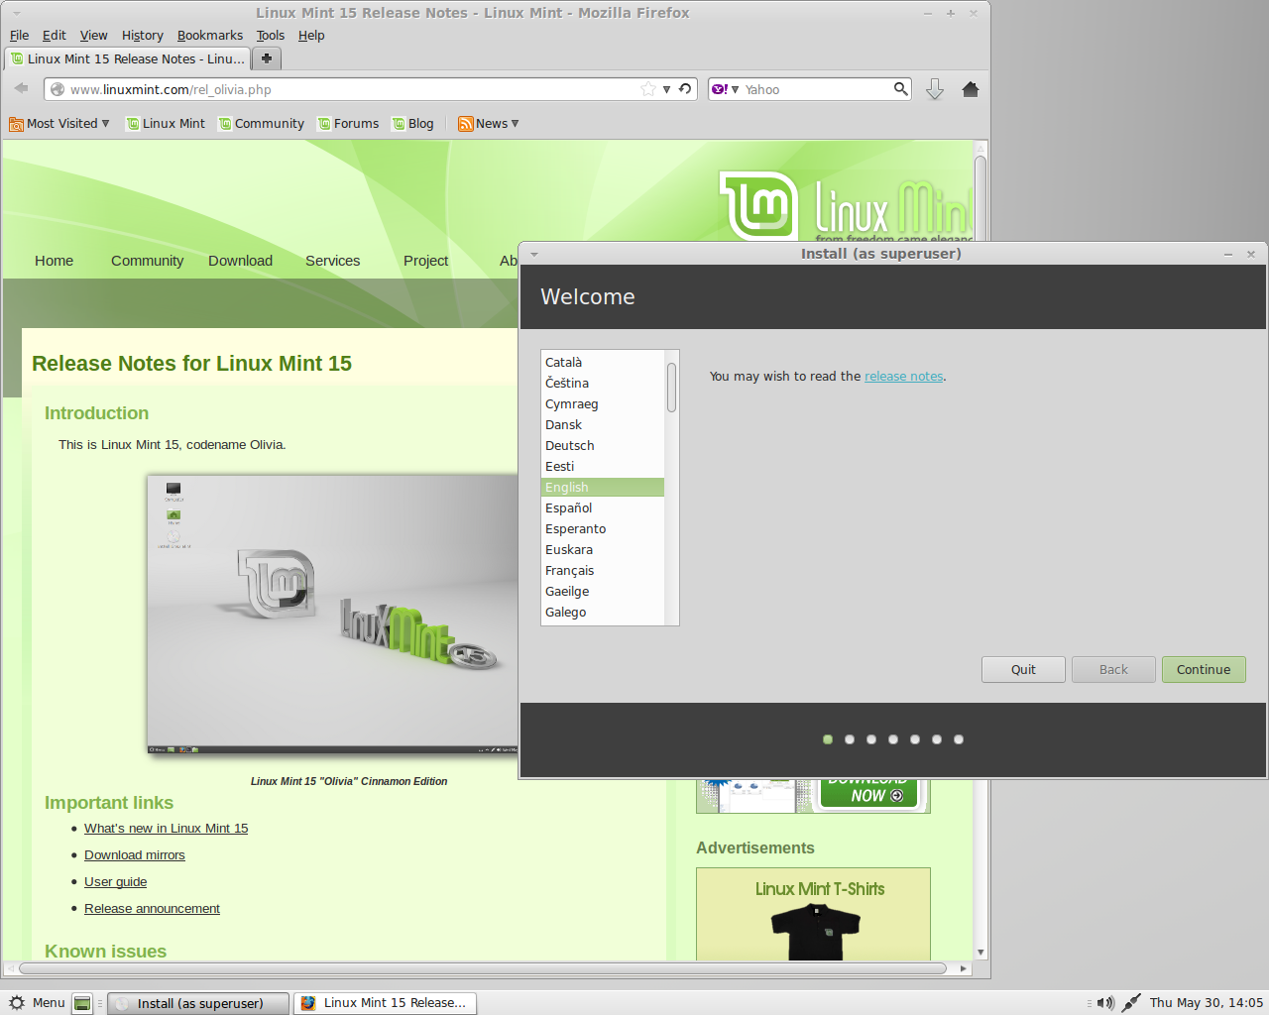
Task: Select Esperanto in the language list
Action: [603, 529]
